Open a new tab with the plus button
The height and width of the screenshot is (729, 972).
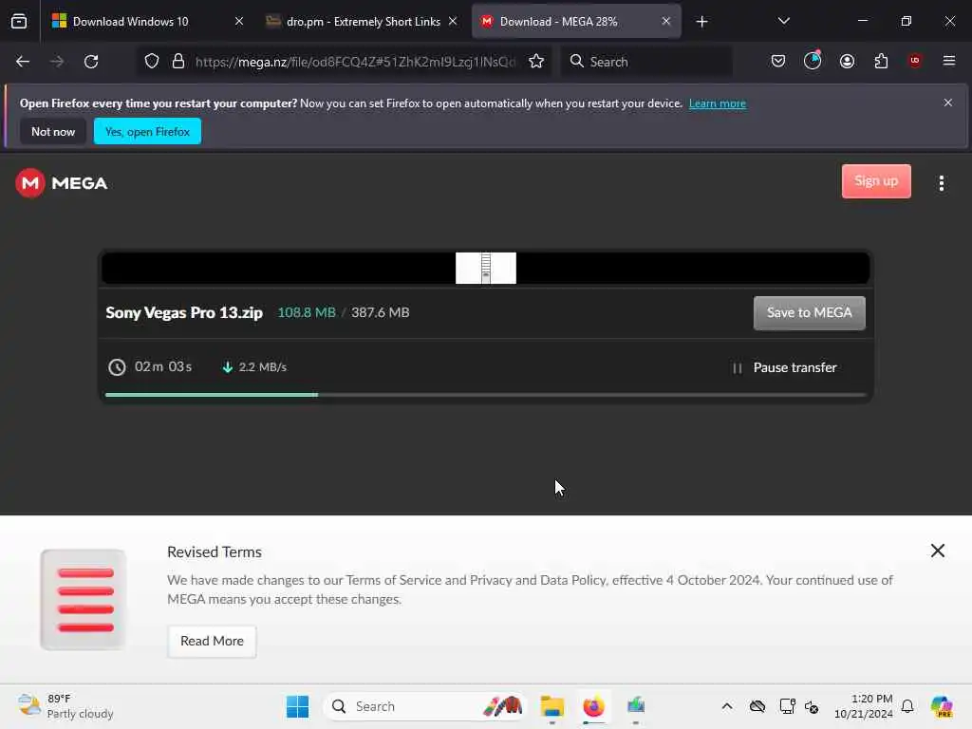pos(701,22)
